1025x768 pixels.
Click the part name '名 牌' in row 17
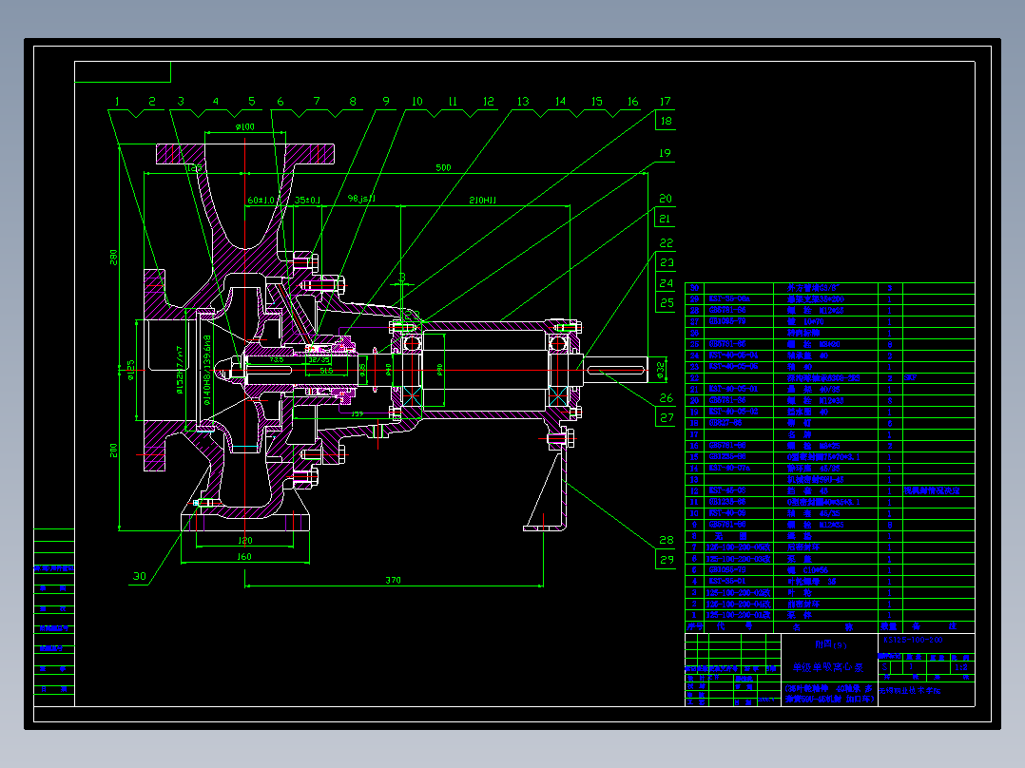[x=799, y=434]
